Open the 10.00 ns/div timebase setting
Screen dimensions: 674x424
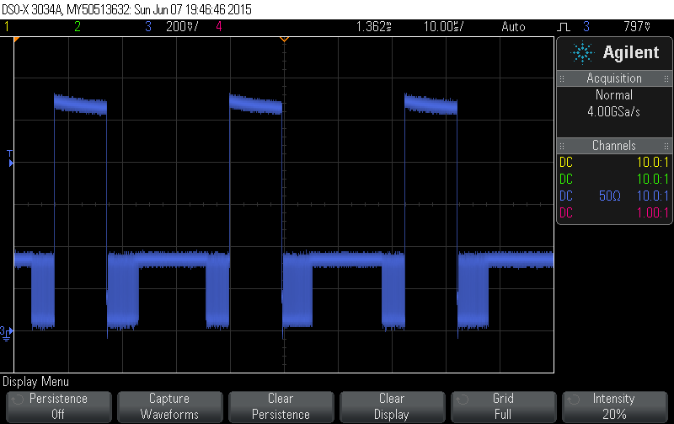442,27
